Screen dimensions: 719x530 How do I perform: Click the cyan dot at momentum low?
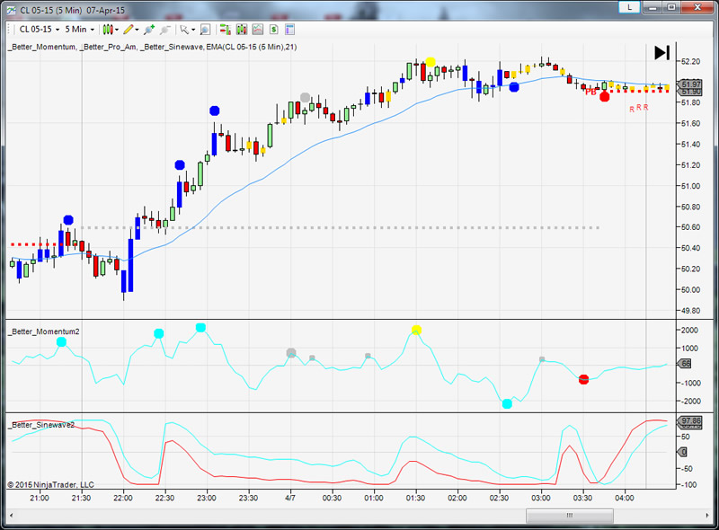click(x=507, y=403)
